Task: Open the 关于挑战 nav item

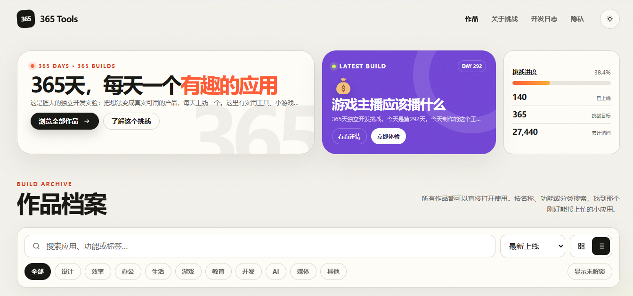Action: click(x=504, y=19)
